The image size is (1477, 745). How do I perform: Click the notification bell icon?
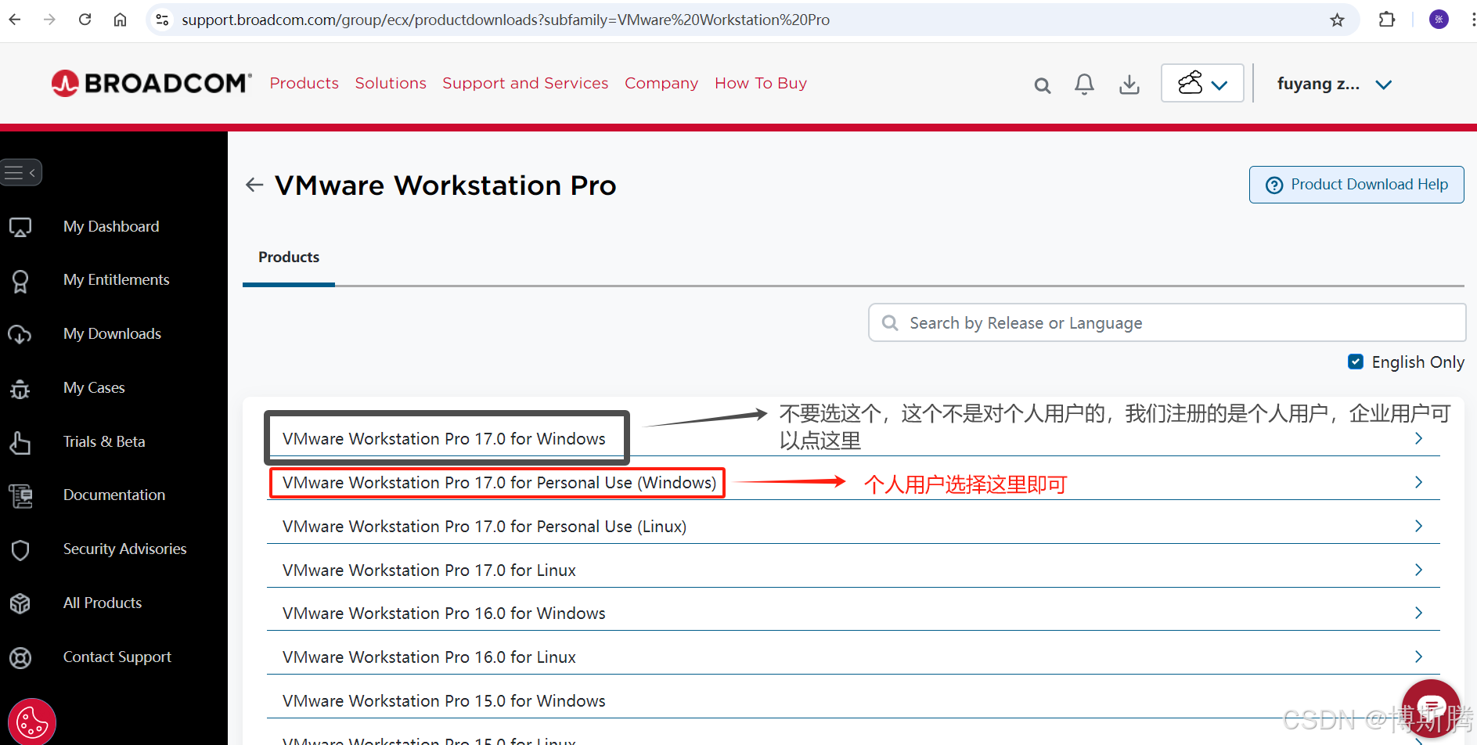1084,84
